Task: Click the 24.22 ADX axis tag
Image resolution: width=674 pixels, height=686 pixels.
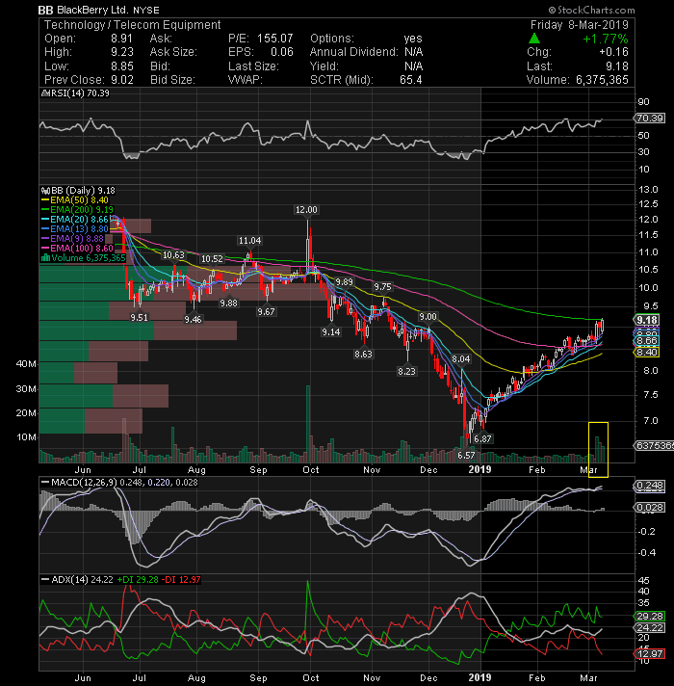Action: point(650,628)
